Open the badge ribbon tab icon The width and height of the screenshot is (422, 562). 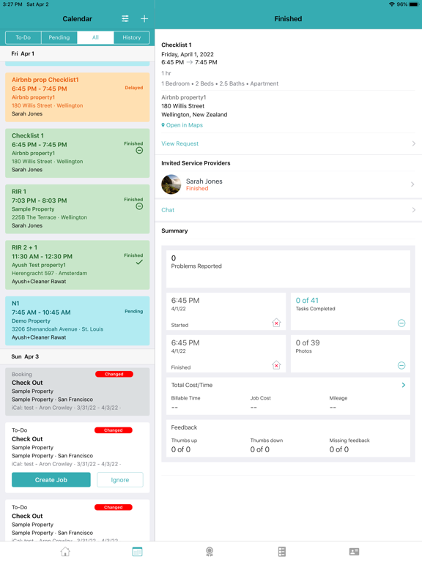pos(210,551)
